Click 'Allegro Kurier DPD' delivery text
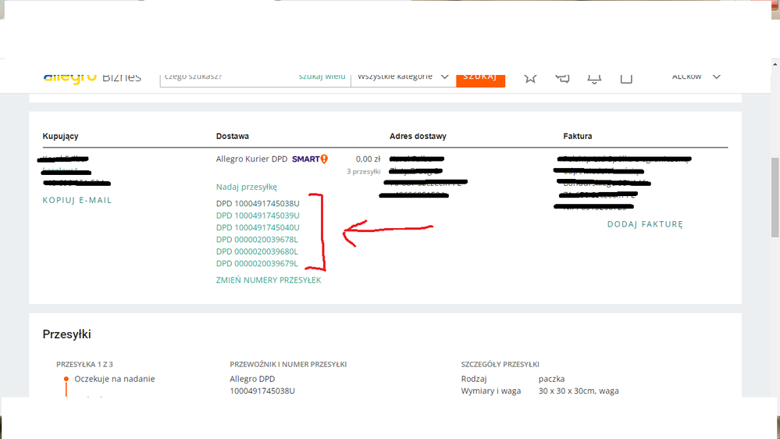The height and width of the screenshot is (439, 780). tap(251, 159)
